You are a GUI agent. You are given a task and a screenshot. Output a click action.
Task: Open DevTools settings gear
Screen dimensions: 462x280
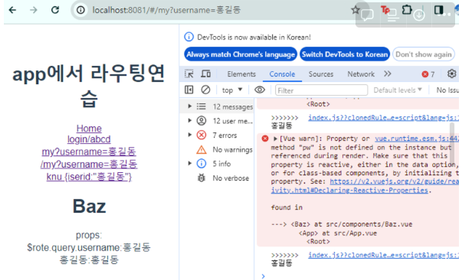pyautogui.click(x=452, y=73)
